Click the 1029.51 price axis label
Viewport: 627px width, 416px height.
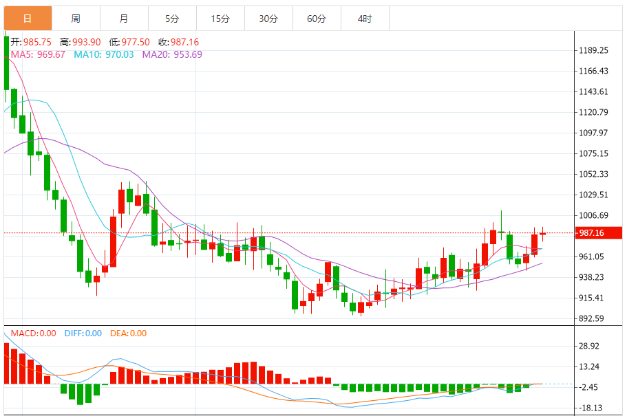point(593,195)
